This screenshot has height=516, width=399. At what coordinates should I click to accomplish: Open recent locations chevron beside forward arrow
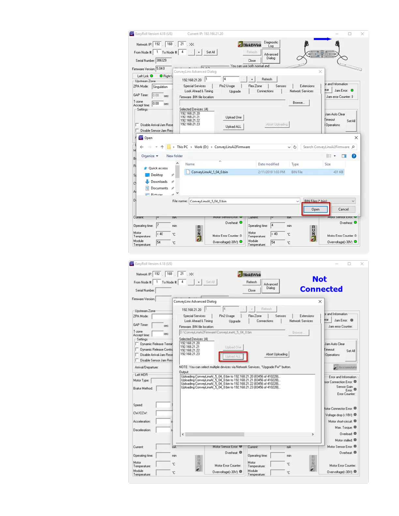tap(156, 147)
